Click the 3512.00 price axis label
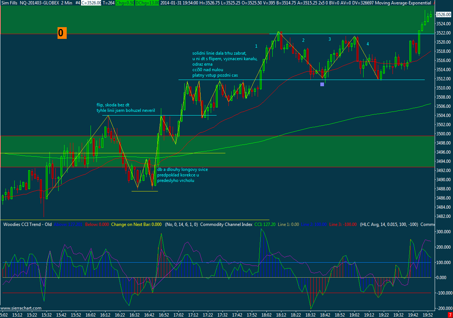 [x=443, y=79]
